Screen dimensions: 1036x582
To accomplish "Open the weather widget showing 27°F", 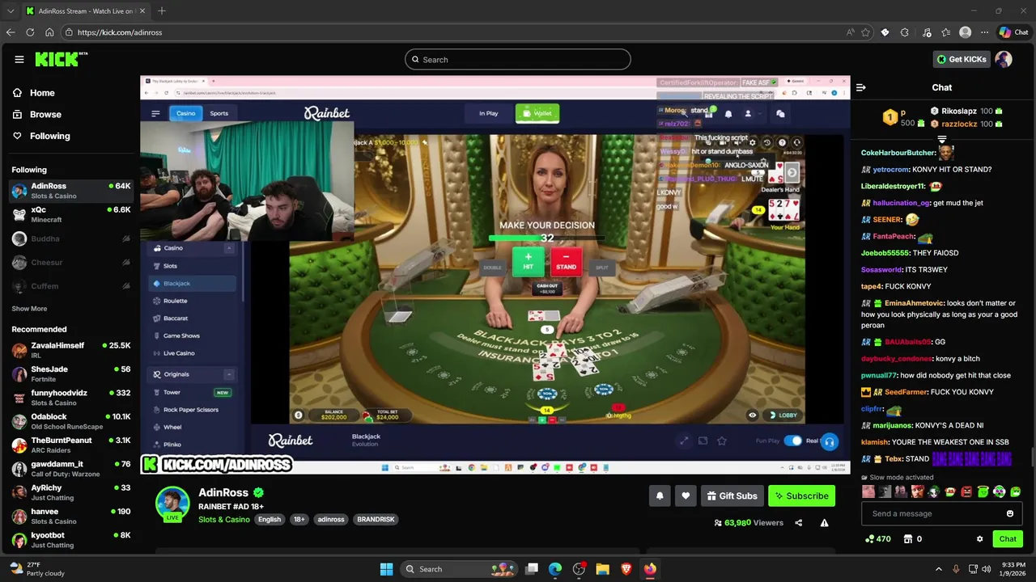I will (x=36, y=569).
